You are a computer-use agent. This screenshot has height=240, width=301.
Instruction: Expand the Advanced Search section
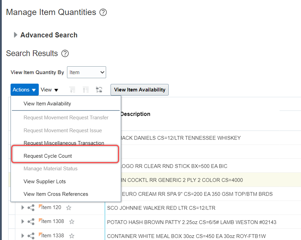16,35
